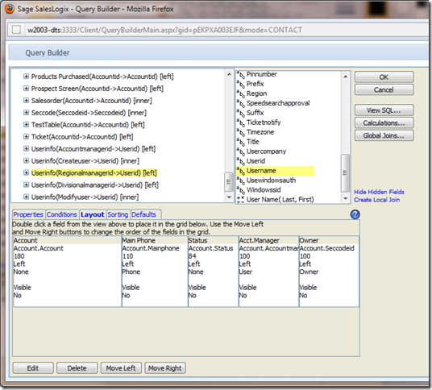The width and height of the screenshot is (432, 390).
Task: Open the Sorting tab
Action: click(x=118, y=214)
